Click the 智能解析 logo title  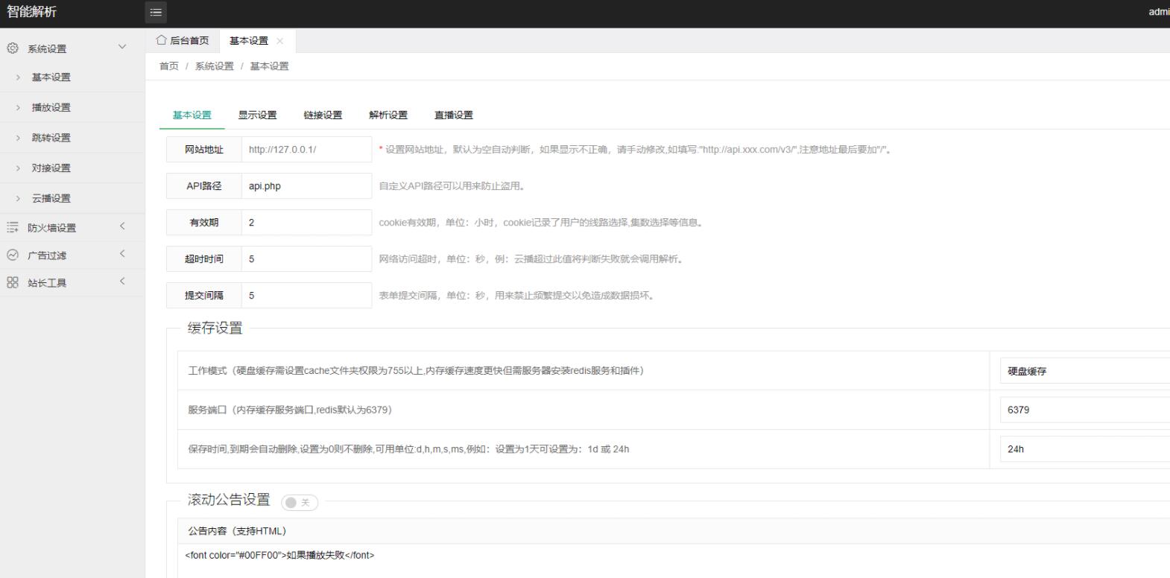[31, 12]
